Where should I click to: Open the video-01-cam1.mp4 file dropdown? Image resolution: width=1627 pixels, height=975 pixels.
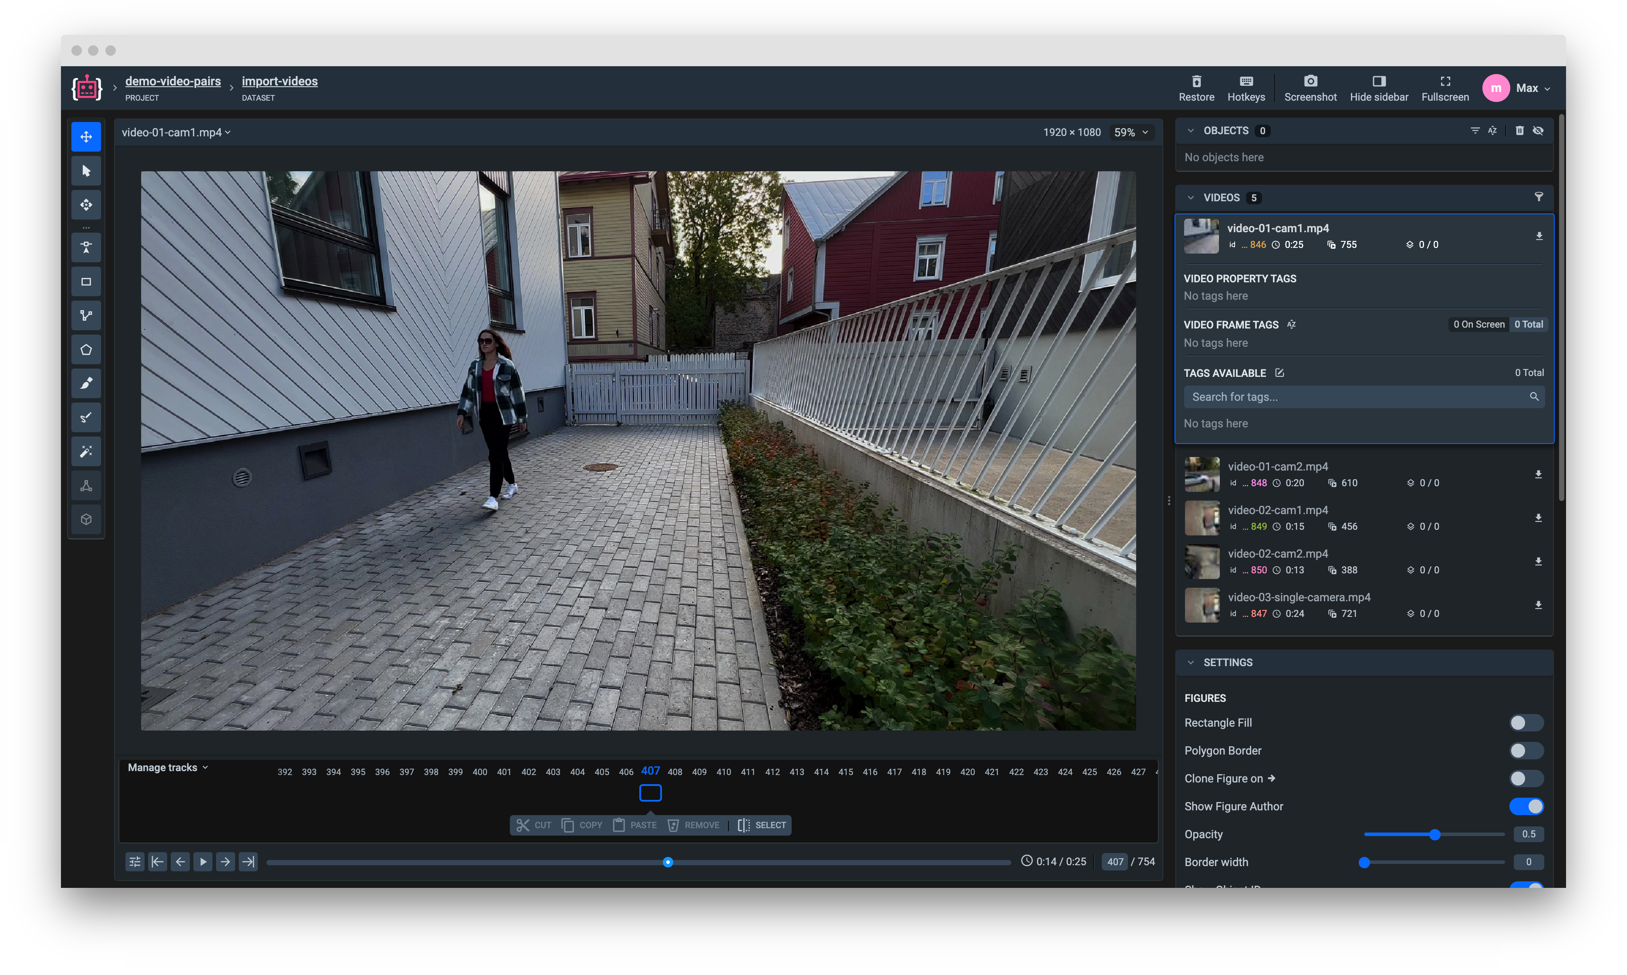coord(176,132)
